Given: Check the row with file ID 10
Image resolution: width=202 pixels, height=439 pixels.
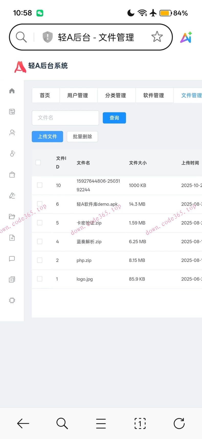Looking at the screenshot, I should [40, 185].
